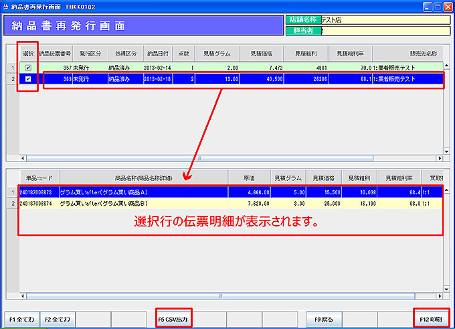Click the 40,500 price cell
Viewport: 455px width, 329px height.
262,79
